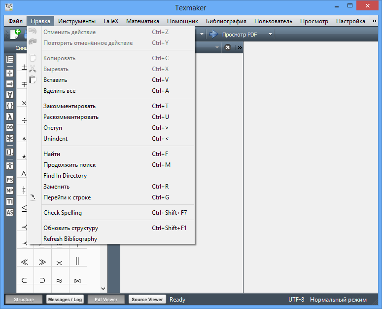Click the new document icon in toolbar

click(x=15, y=34)
